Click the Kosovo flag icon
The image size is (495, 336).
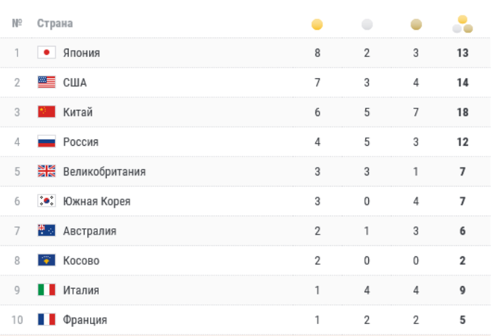click(46, 261)
